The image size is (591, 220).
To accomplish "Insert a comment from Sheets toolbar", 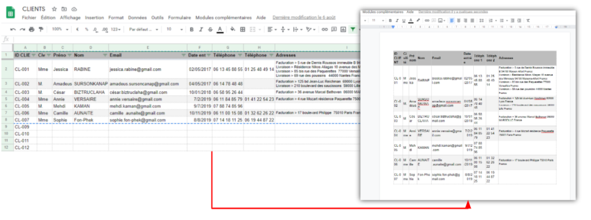I will tap(334, 29).
